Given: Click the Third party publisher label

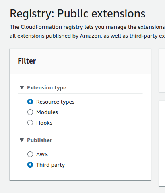Looking at the screenshot, I should click(50, 165).
